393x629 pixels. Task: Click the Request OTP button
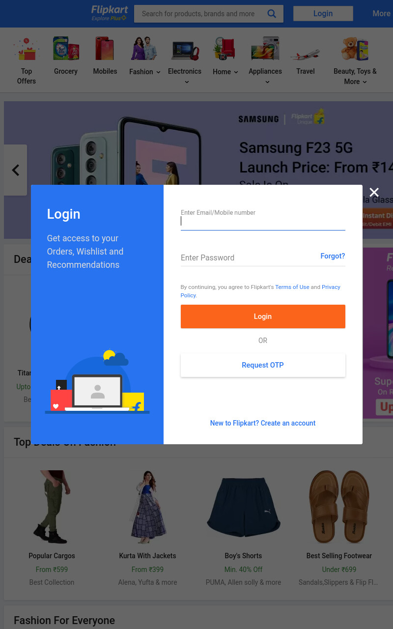coord(263,365)
